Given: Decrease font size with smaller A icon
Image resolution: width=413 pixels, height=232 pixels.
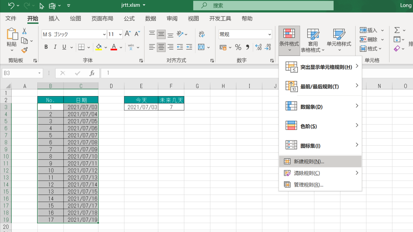Looking at the screenshot, I should [x=137, y=34].
